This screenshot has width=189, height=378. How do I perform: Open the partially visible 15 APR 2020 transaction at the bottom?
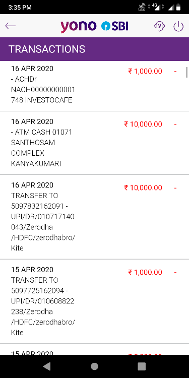(x=95, y=349)
